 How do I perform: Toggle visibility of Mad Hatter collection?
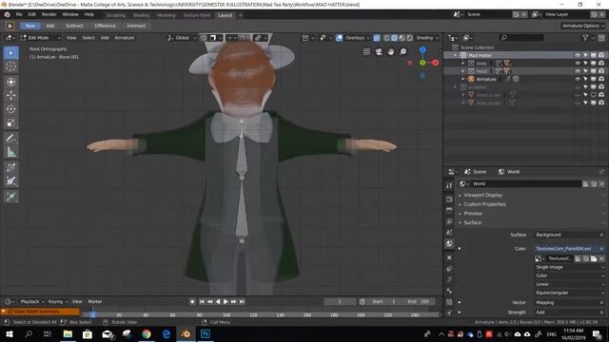click(x=578, y=55)
